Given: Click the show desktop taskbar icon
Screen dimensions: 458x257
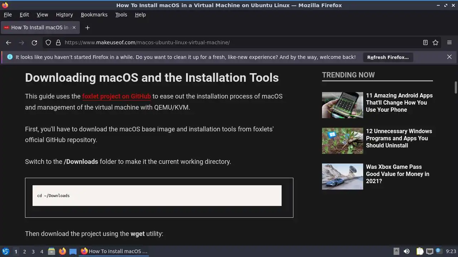Looking at the screenshot, I should [73, 251].
